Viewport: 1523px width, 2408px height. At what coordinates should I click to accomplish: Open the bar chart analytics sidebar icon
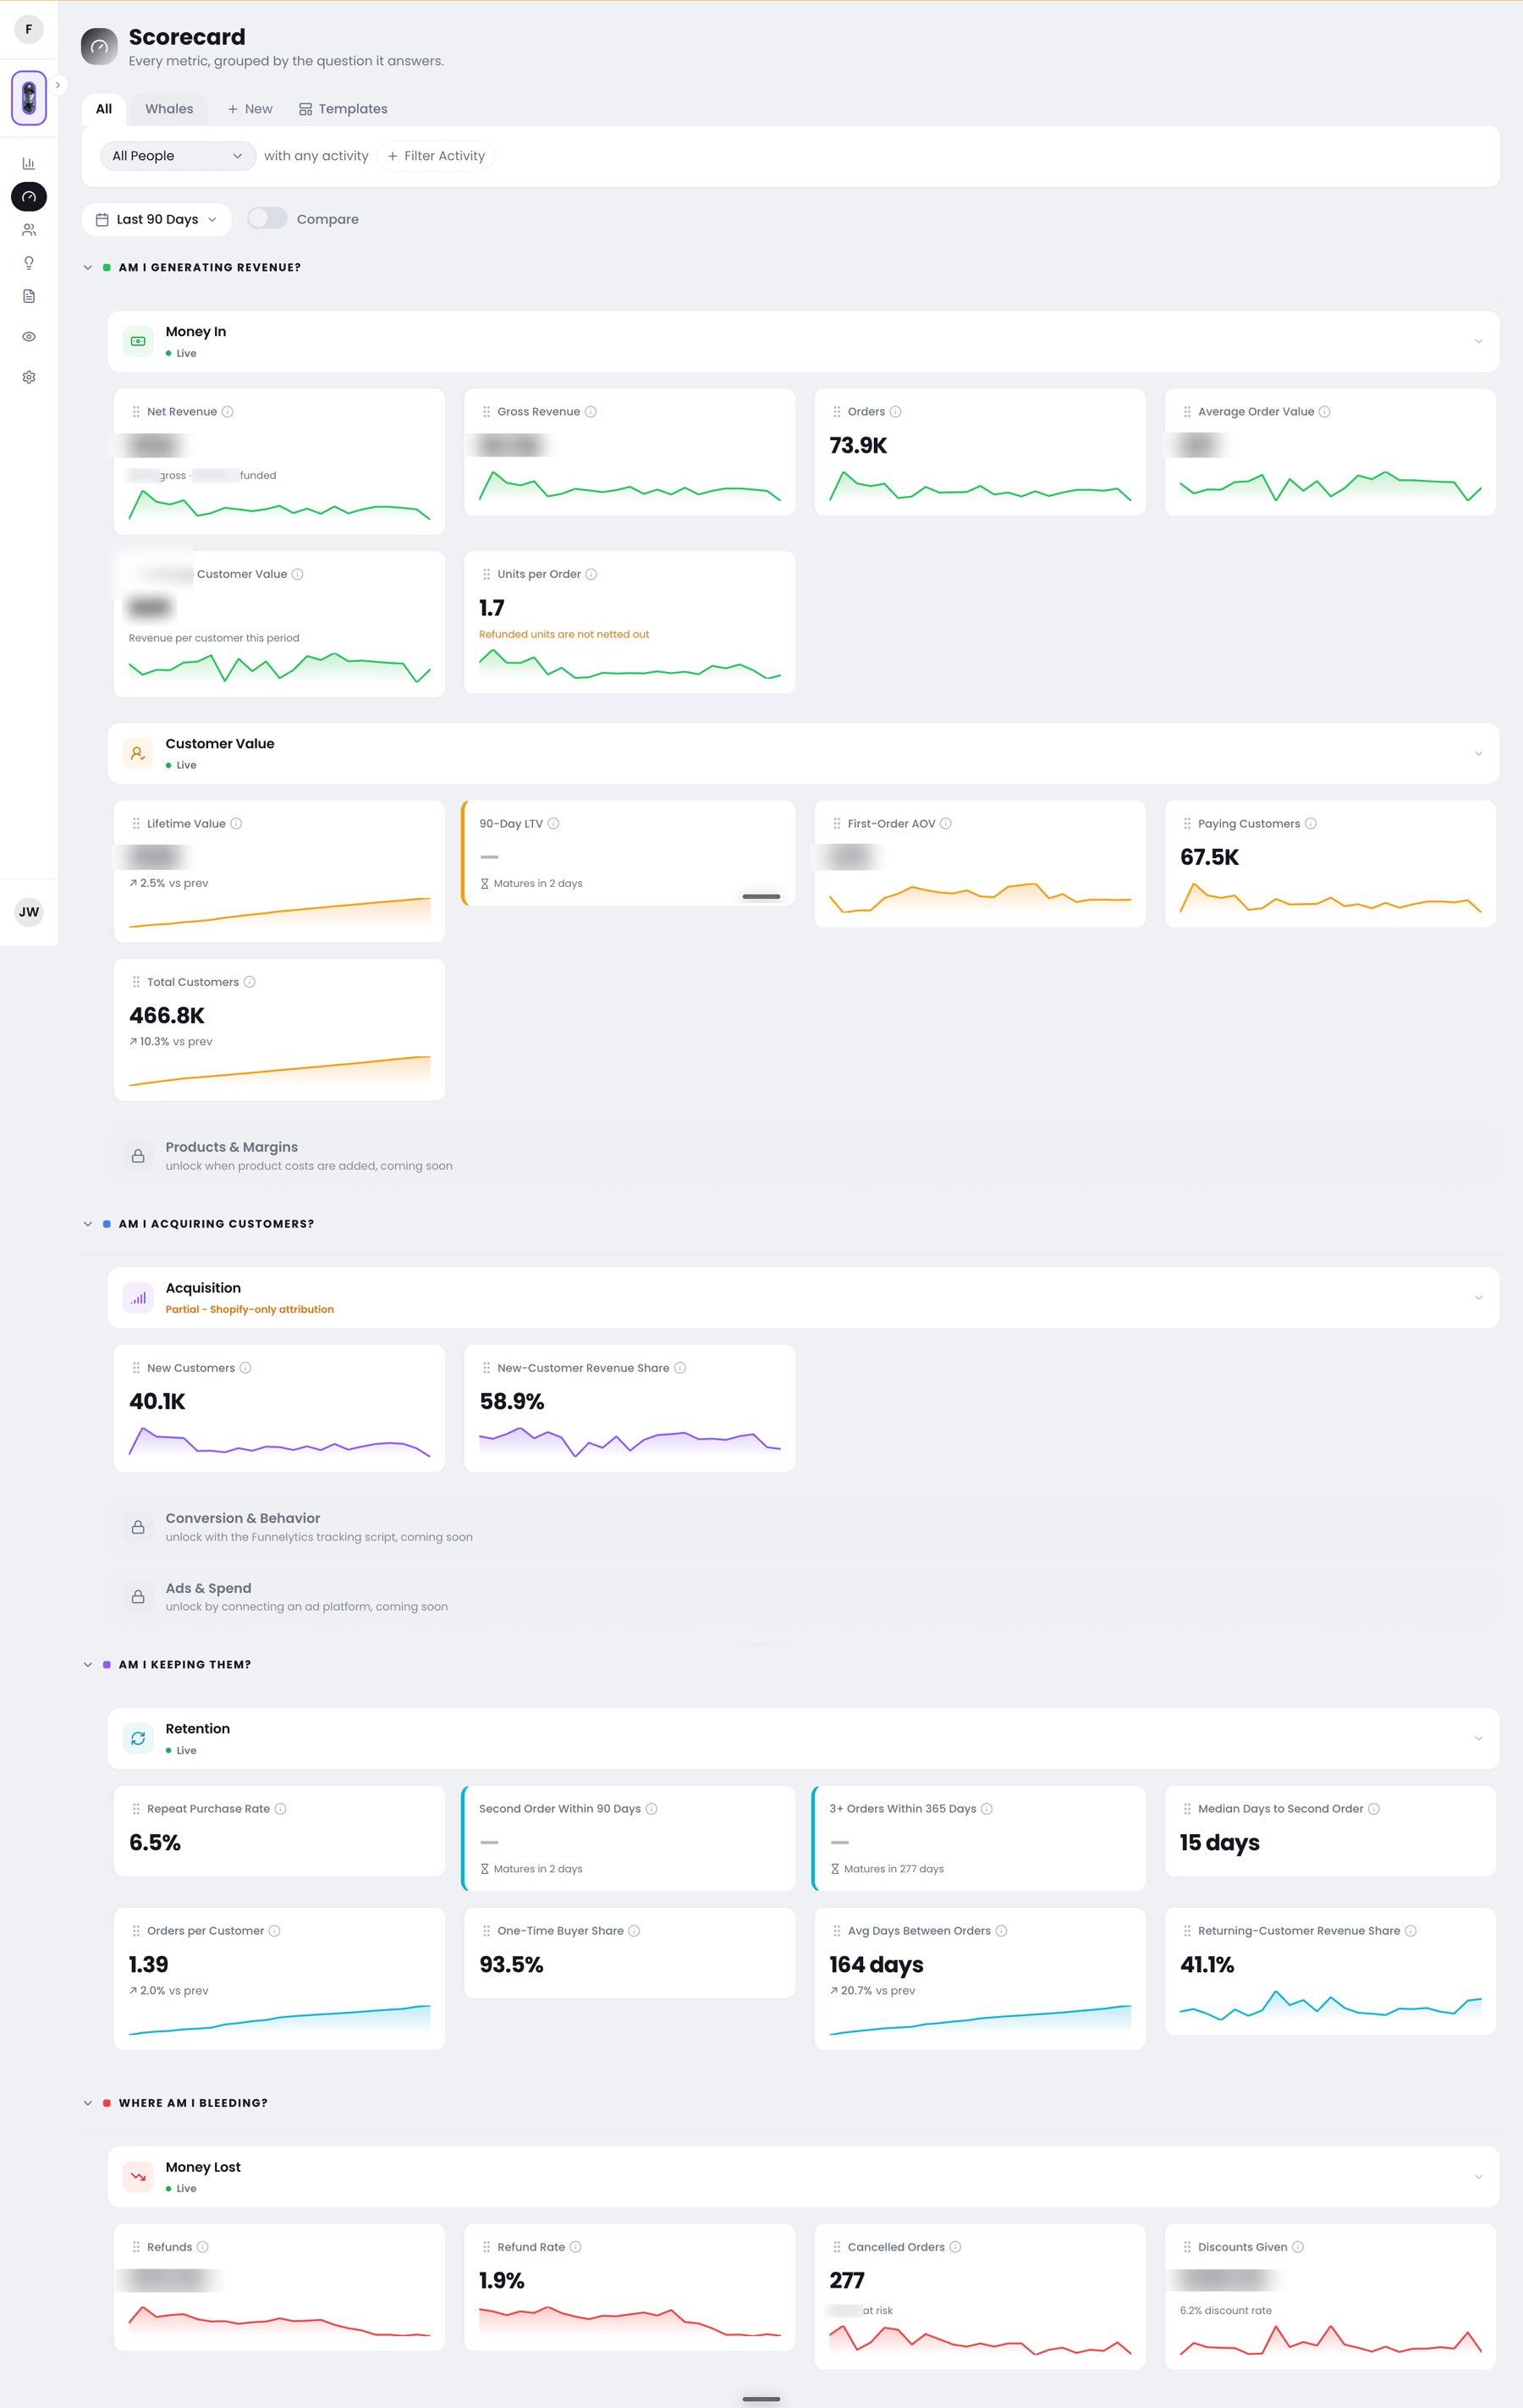pos(29,163)
